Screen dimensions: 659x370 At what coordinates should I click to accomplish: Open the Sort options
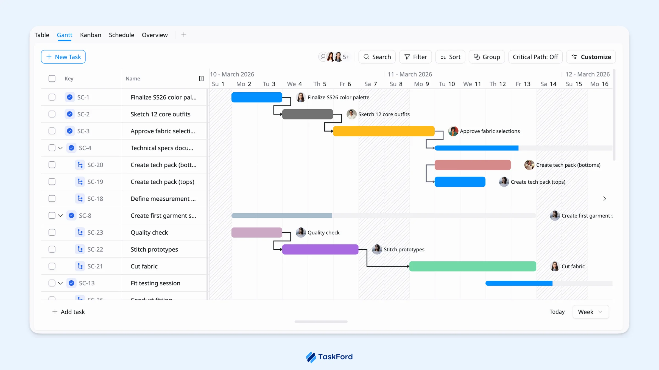[450, 57]
